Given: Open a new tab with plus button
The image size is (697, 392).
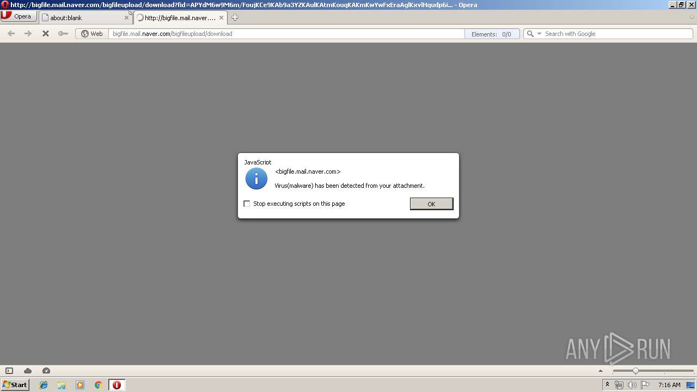Looking at the screenshot, I should point(235,17).
